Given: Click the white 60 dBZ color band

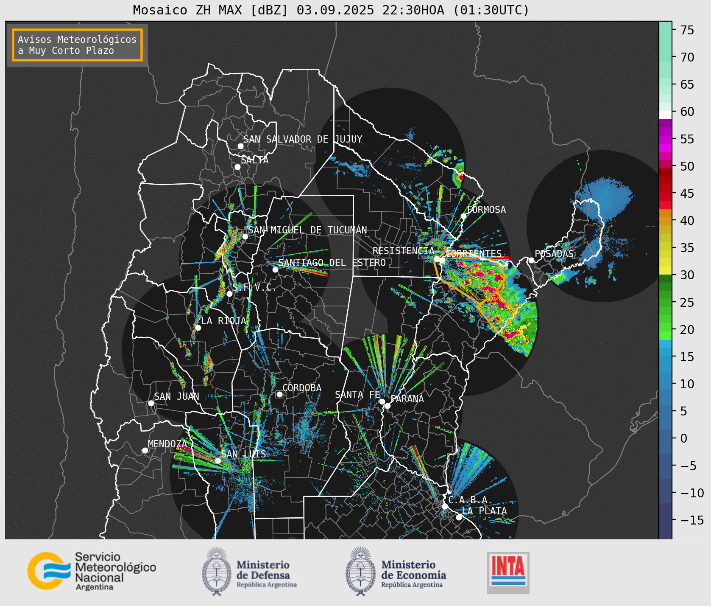Looking at the screenshot, I should (x=665, y=115).
